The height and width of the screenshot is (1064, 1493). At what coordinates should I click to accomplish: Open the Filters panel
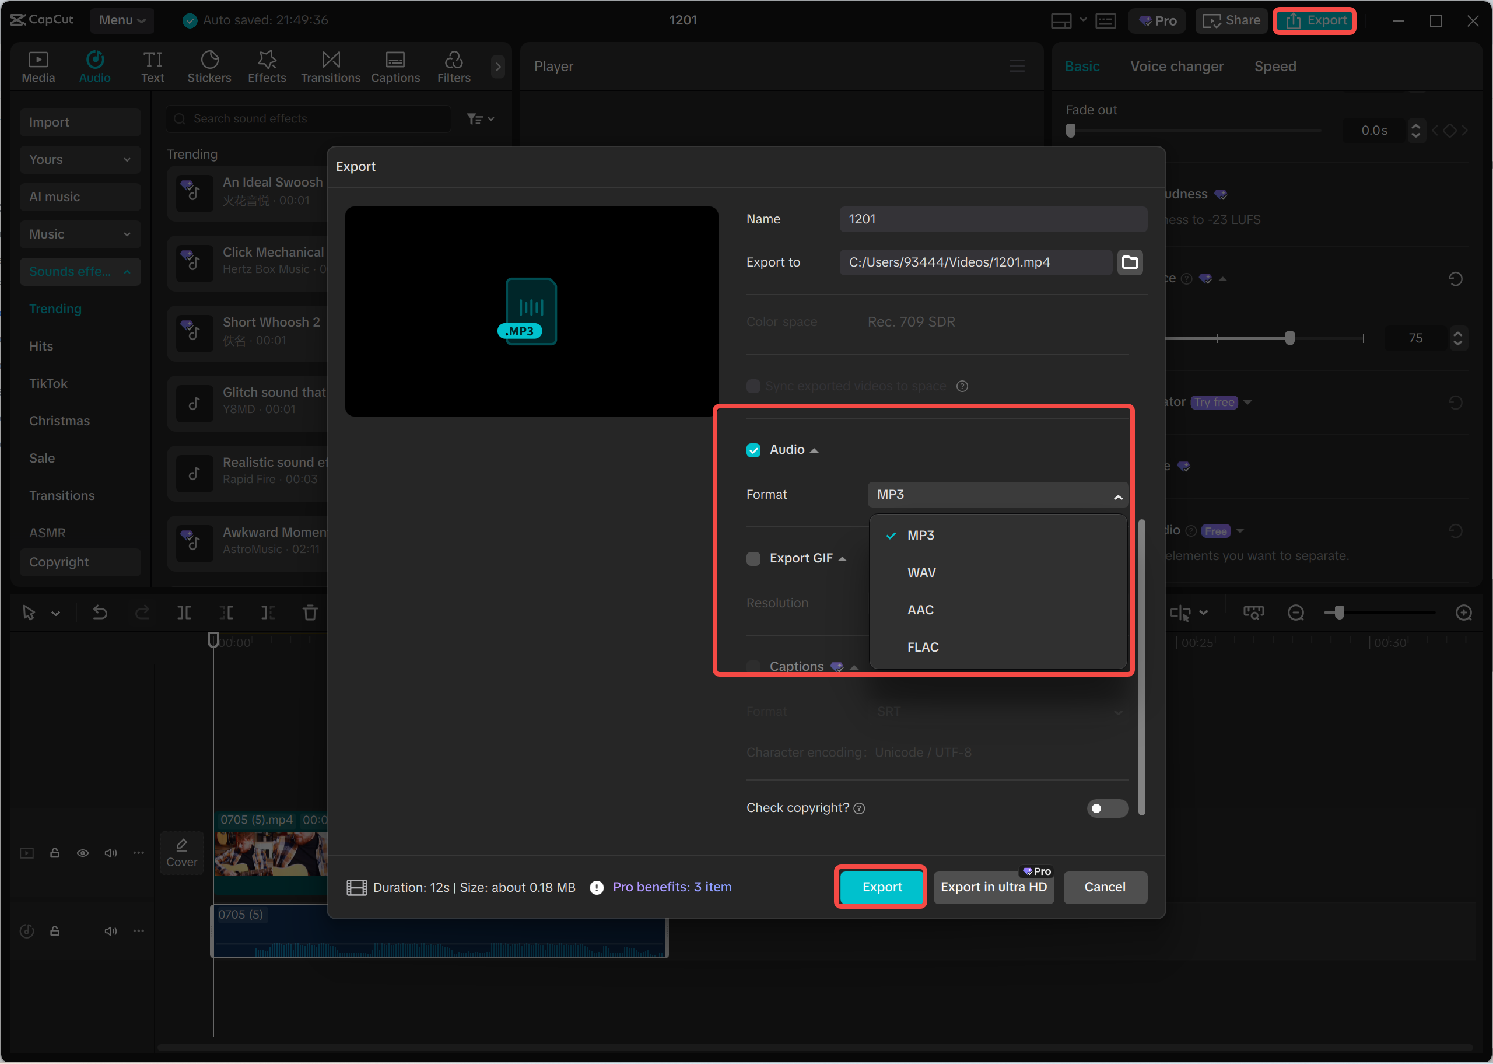[453, 65]
